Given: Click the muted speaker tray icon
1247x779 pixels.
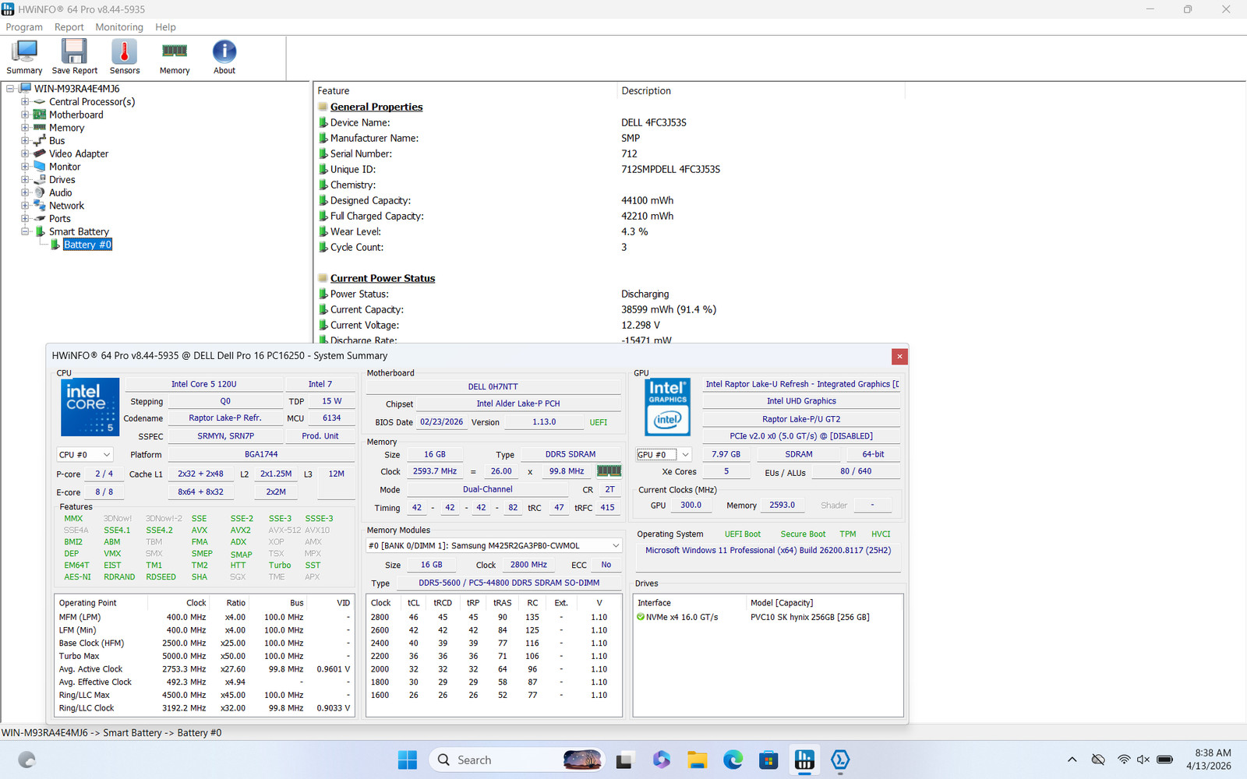Looking at the screenshot, I should [1143, 760].
